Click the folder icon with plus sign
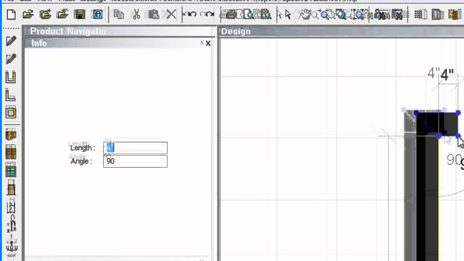This screenshot has width=464, height=261. point(45,14)
